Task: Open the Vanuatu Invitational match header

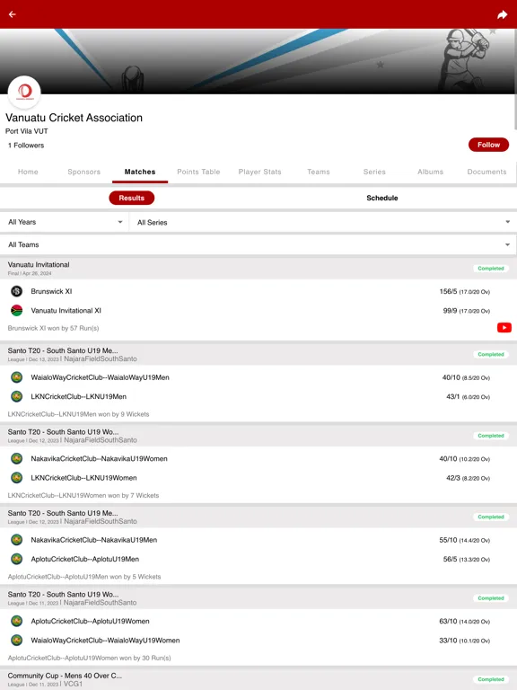Action: click(258, 269)
